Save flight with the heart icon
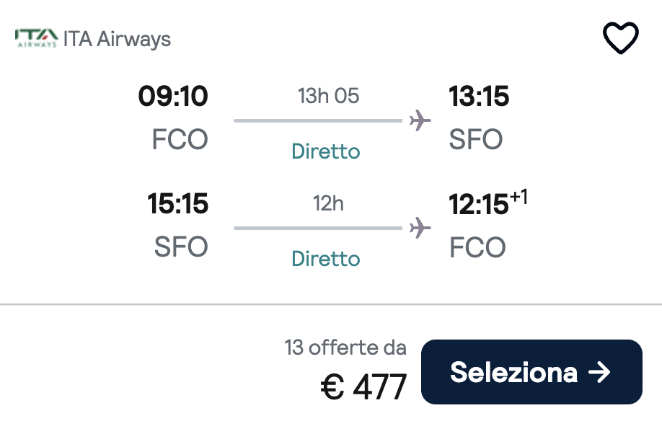Screen dimensions: 662x421 pos(621,38)
